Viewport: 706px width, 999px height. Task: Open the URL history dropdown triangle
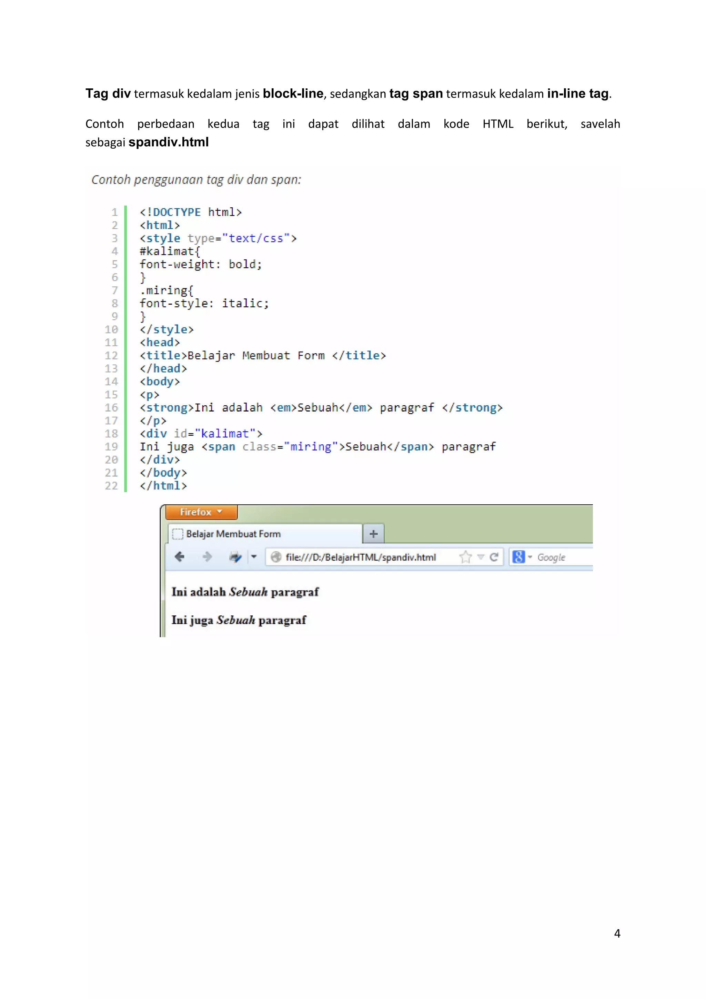[x=481, y=557]
